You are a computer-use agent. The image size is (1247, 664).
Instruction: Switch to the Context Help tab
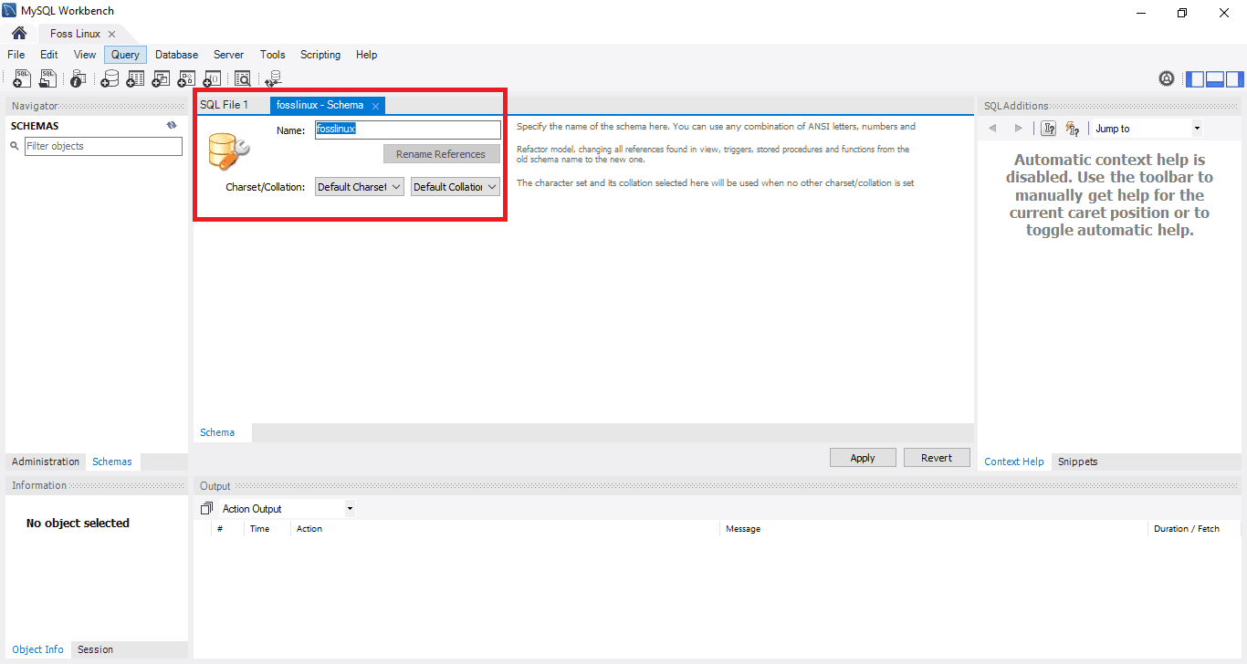tap(1014, 462)
